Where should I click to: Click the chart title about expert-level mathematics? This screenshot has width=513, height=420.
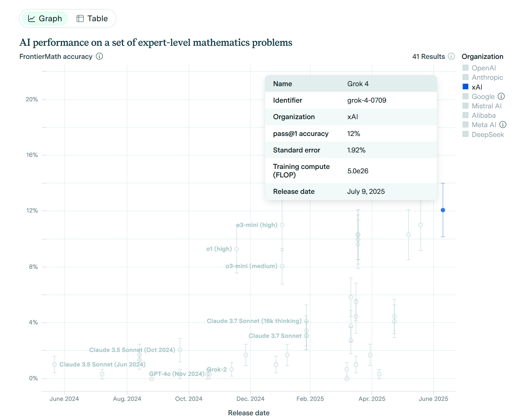click(x=156, y=42)
